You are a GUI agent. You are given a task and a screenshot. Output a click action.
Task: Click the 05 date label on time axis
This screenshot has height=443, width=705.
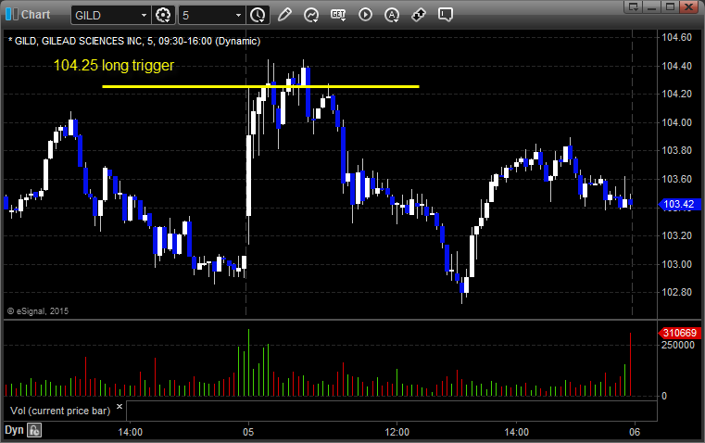coord(248,432)
